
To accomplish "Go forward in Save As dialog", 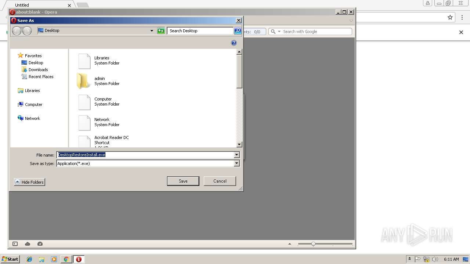I will [x=27, y=31].
